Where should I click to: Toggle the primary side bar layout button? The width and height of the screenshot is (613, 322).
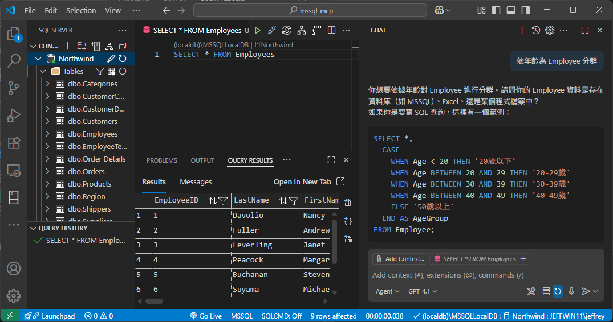496,10
